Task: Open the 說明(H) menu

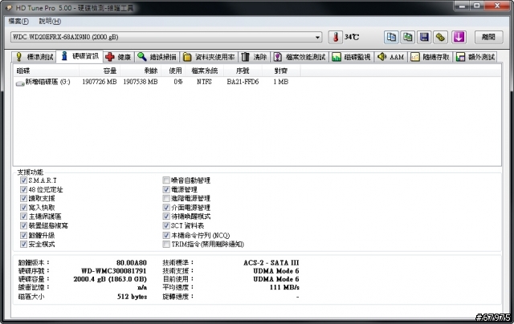Action: (50, 22)
